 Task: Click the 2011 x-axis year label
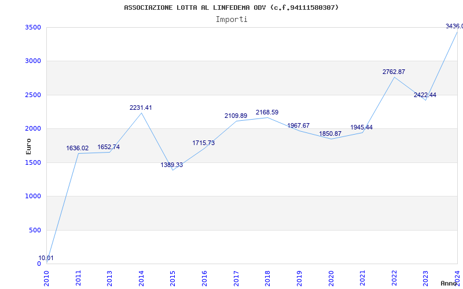[78, 278]
